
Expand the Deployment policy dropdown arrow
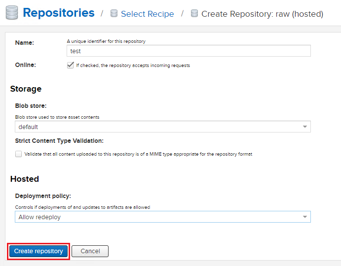pyautogui.click(x=305, y=217)
